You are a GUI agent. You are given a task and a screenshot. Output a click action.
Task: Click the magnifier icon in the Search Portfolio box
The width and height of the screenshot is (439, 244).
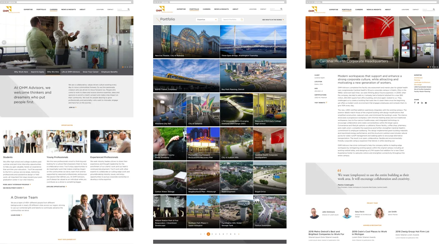pos(242,20)
